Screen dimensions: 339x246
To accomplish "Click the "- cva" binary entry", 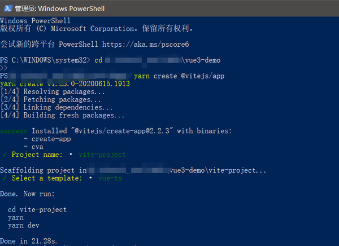I will [x=34, y=147].
